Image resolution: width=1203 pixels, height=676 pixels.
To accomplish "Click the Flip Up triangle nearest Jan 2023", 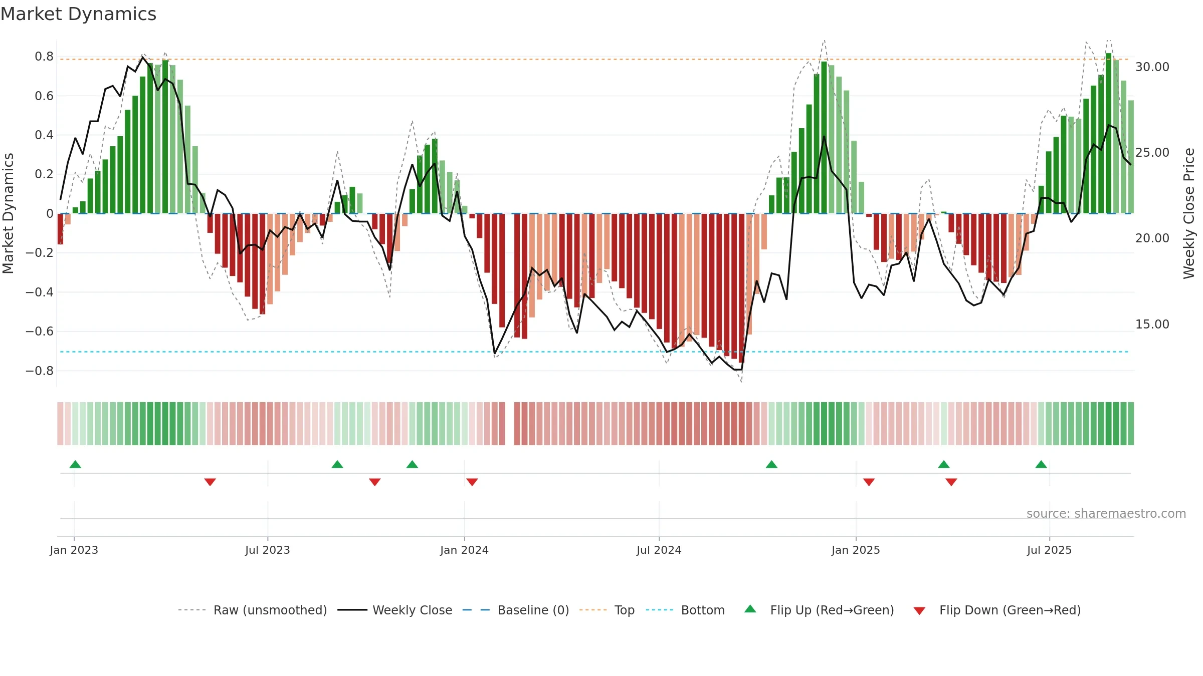I will click(75, 465).
